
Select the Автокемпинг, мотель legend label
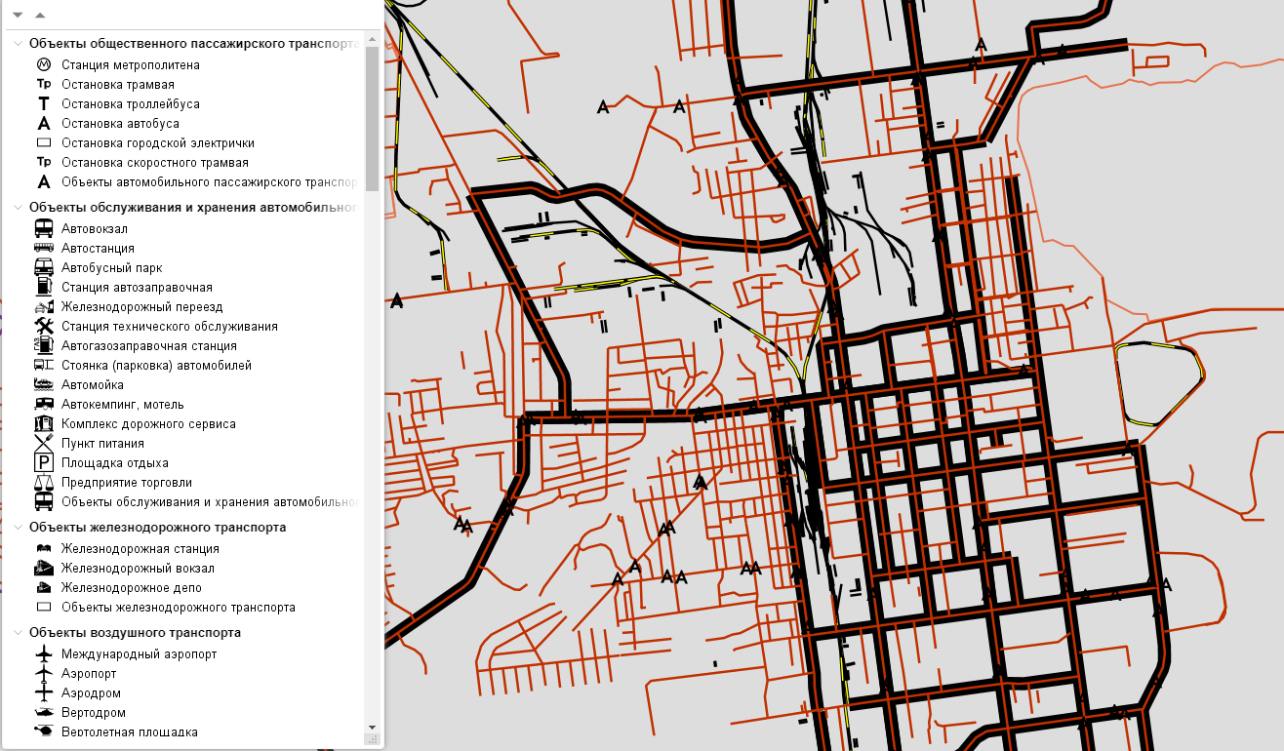pyautogui.click(x=123, y=404)
